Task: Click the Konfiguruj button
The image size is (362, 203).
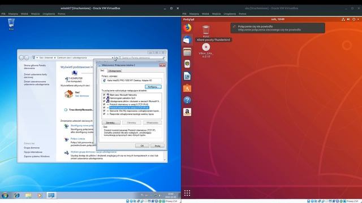Action: (153, 87)
